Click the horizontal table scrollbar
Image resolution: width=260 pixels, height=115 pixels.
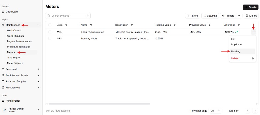99,104
